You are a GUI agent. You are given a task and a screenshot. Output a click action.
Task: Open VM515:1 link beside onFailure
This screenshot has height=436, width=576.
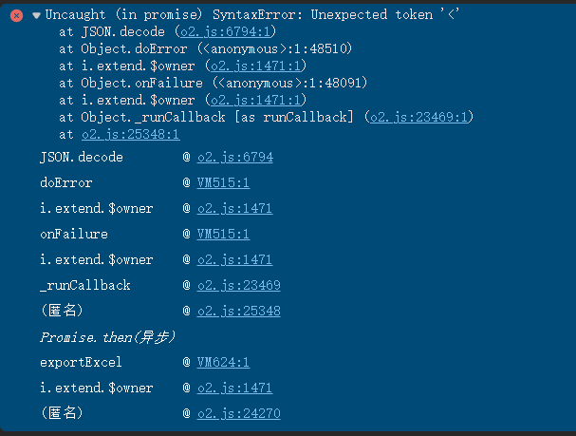tap(223, 234)
